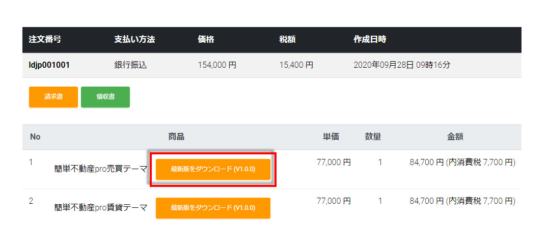548x243 pixels.
Task: Click the orange 請求書 button
Action: tap(53, 97)
